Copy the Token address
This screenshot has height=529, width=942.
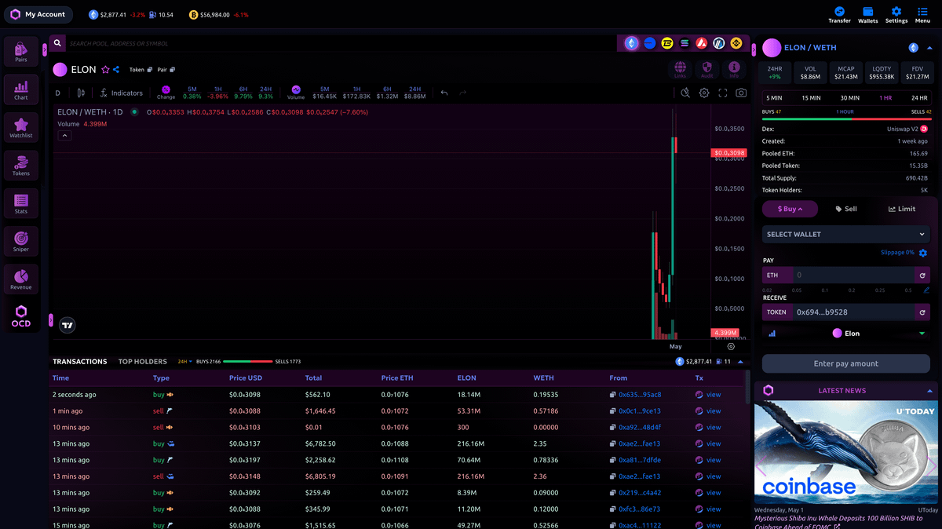click(x=149, y=70)
